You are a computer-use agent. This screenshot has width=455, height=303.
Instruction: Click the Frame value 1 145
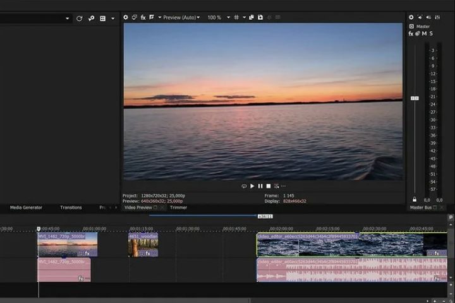(288, 196)
